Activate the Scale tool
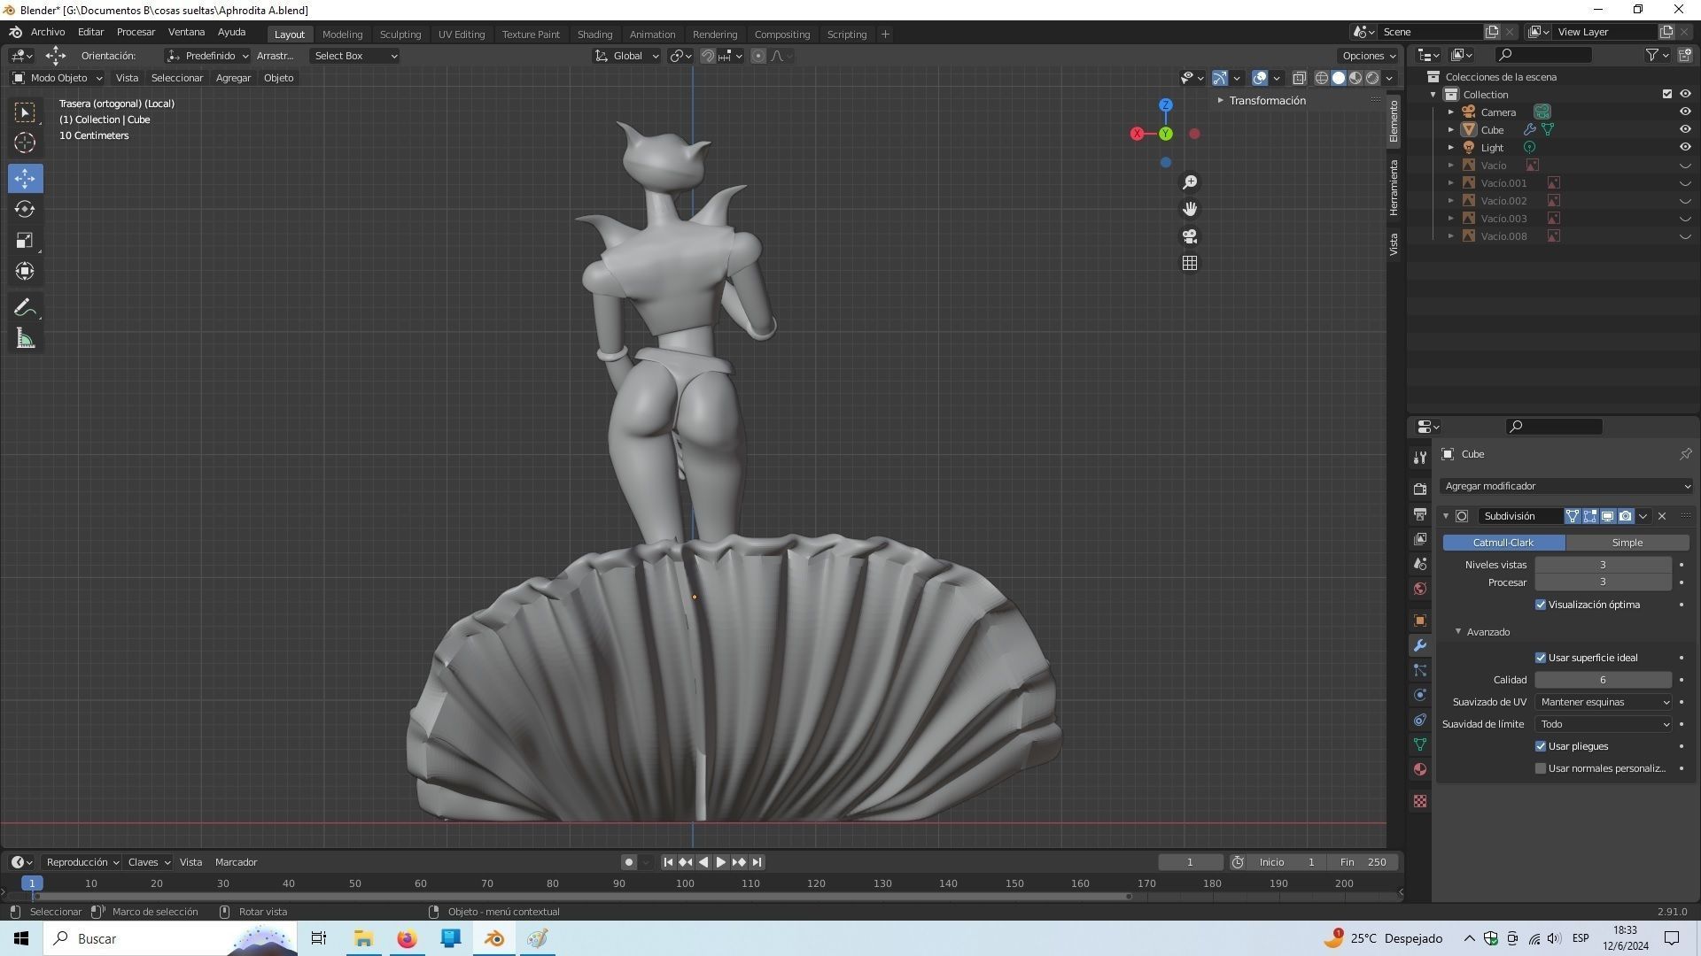 (x=25, y=241)
